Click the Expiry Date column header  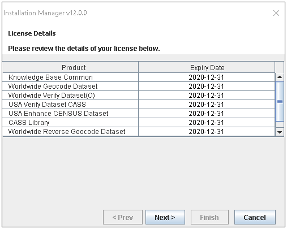[x=207, y=67]
